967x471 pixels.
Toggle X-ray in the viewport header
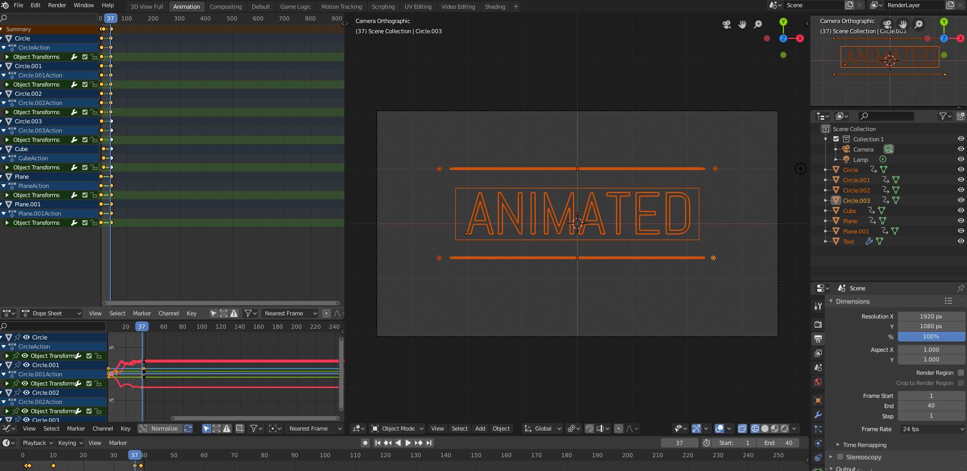742,429
